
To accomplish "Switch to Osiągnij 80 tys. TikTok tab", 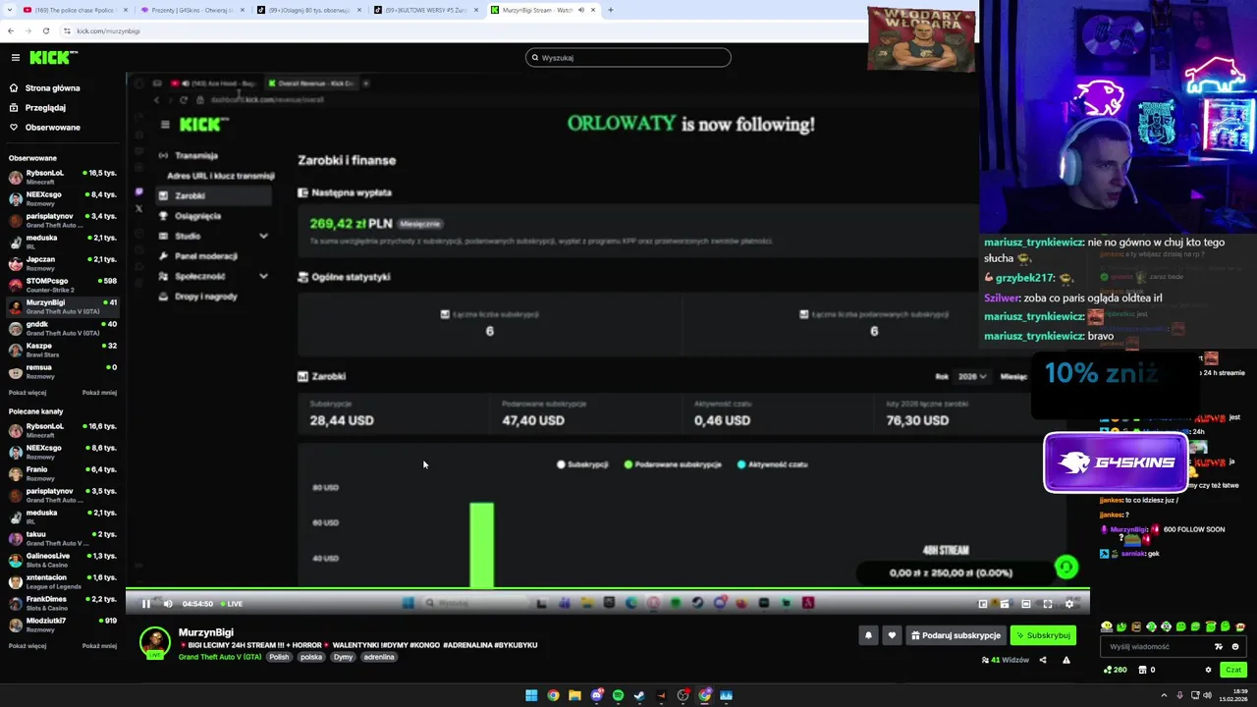I will (307, 10).
